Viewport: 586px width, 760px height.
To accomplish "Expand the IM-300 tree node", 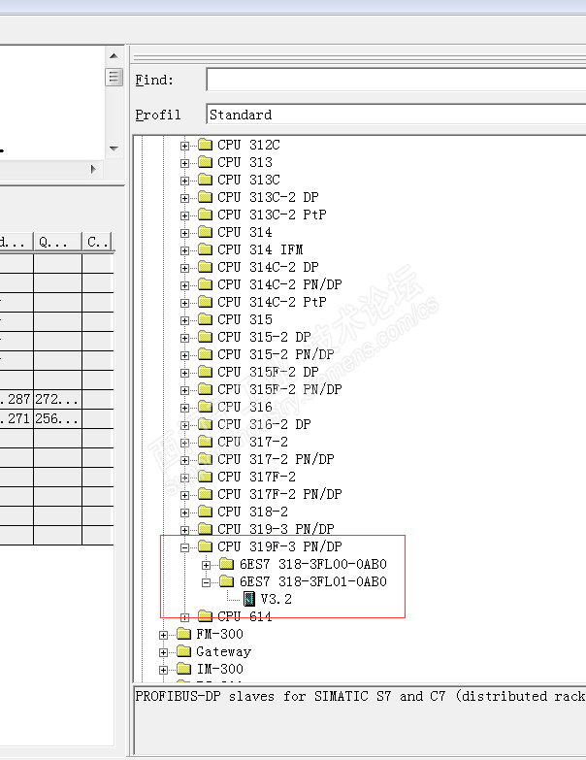I will tap(163, 670).
